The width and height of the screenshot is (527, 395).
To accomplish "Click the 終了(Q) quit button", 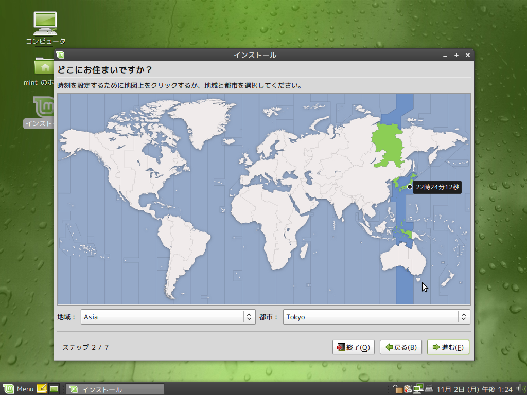I will coord(353,347).
